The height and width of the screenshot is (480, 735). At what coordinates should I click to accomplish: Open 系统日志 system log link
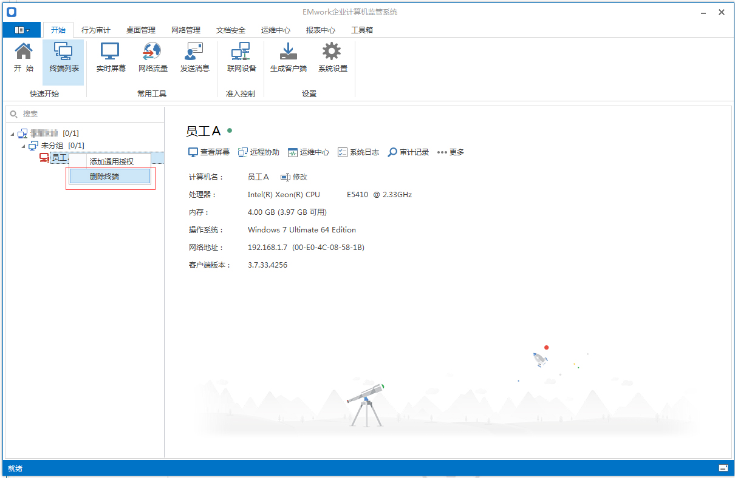(x=358, y=152)
